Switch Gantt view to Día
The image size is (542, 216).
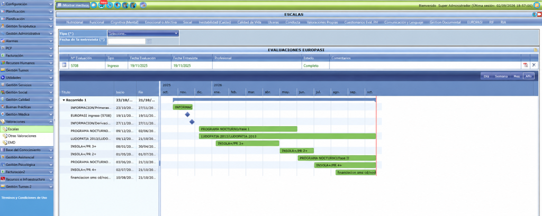486,76
